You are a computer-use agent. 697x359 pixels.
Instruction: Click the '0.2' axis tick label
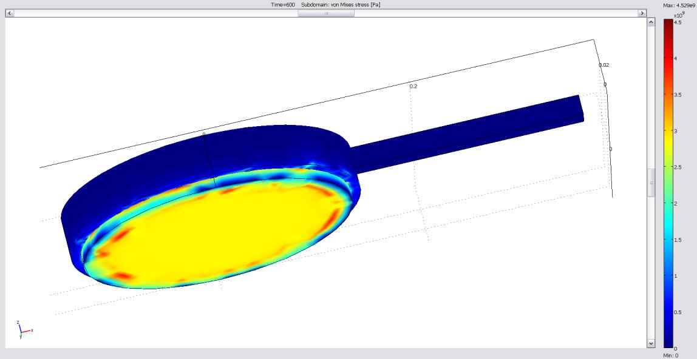(413, 86)
